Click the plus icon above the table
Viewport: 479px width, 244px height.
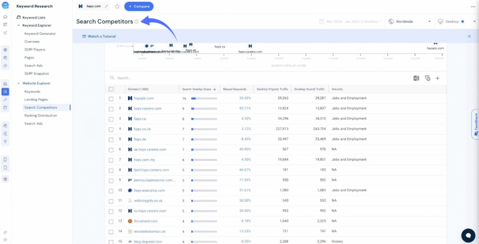(437, 78)
